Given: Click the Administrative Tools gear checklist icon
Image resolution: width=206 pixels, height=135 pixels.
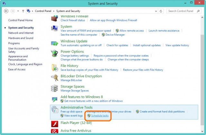Looking at the screenshot, I should 55,109.
